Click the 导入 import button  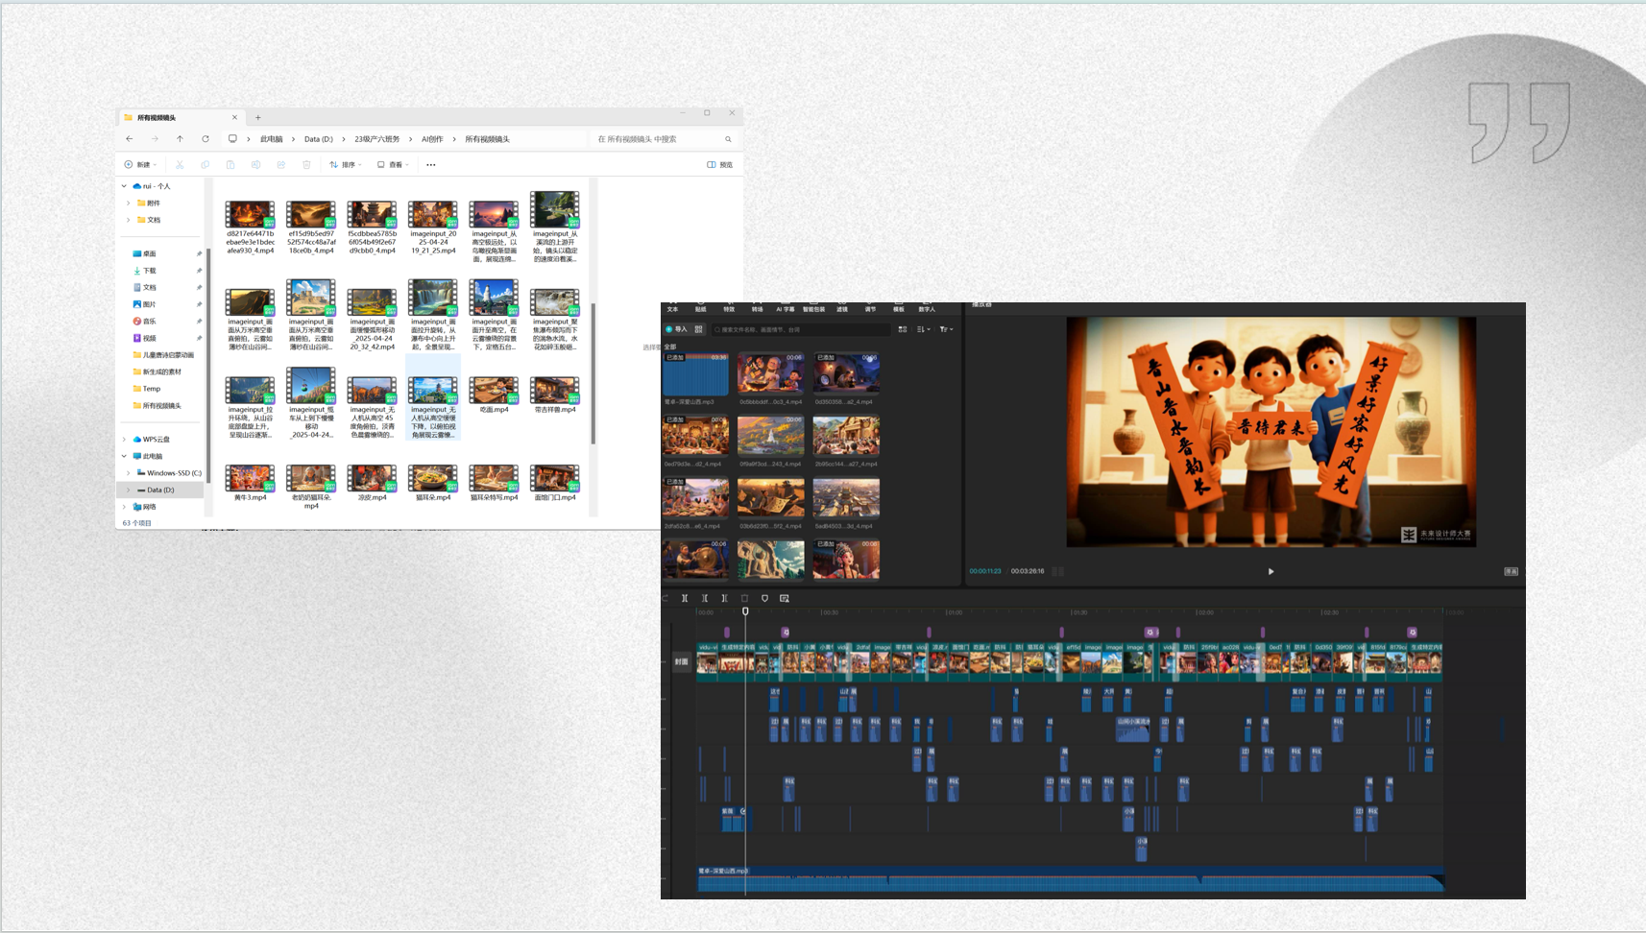point(677,329)
